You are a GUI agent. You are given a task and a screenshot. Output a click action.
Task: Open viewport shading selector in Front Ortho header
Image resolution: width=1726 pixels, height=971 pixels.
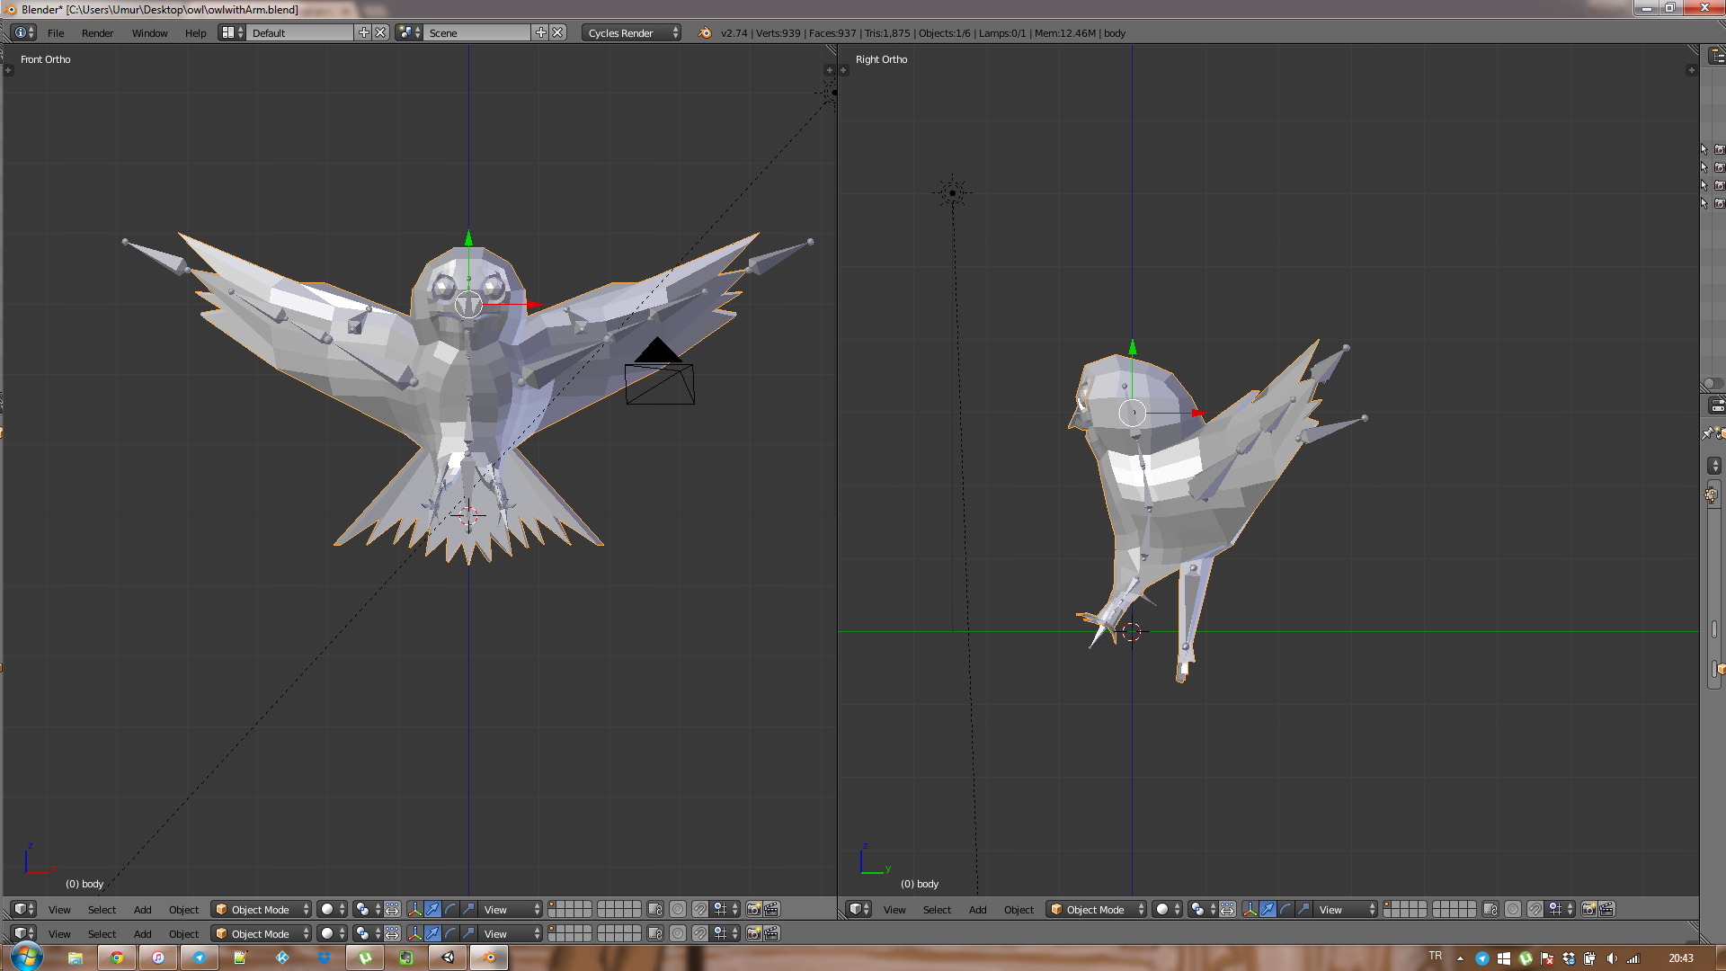(332, 909)
